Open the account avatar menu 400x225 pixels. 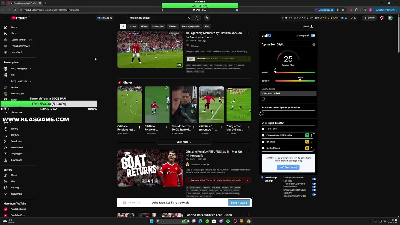(x=390, y=18)
